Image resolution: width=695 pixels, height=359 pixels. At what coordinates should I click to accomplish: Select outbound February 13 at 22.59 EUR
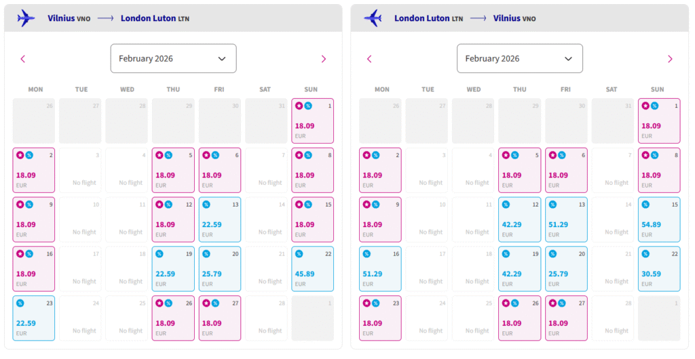pyautogui.click(x=219, y=219)
